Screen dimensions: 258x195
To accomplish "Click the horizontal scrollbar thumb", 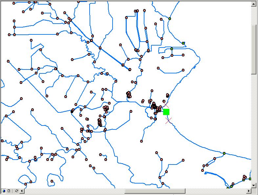I will coord(155,191).
